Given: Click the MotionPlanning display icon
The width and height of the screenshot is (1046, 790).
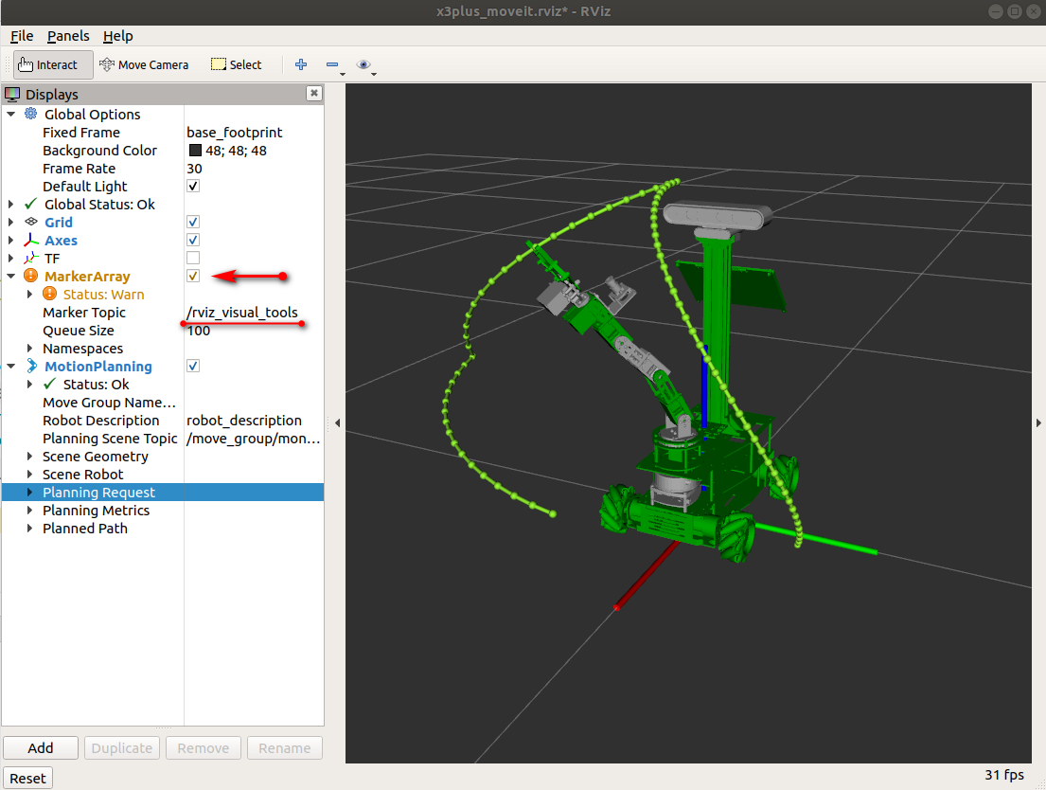Looking at the screenshot, I should (30, 366).
